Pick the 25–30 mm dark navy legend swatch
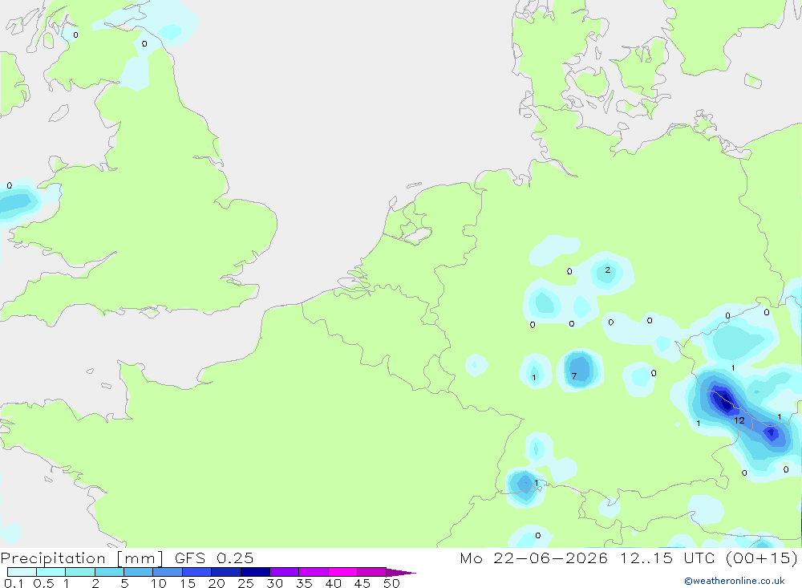Image resolution: width=802 pixels, height=588 pixels. (255, 572)
